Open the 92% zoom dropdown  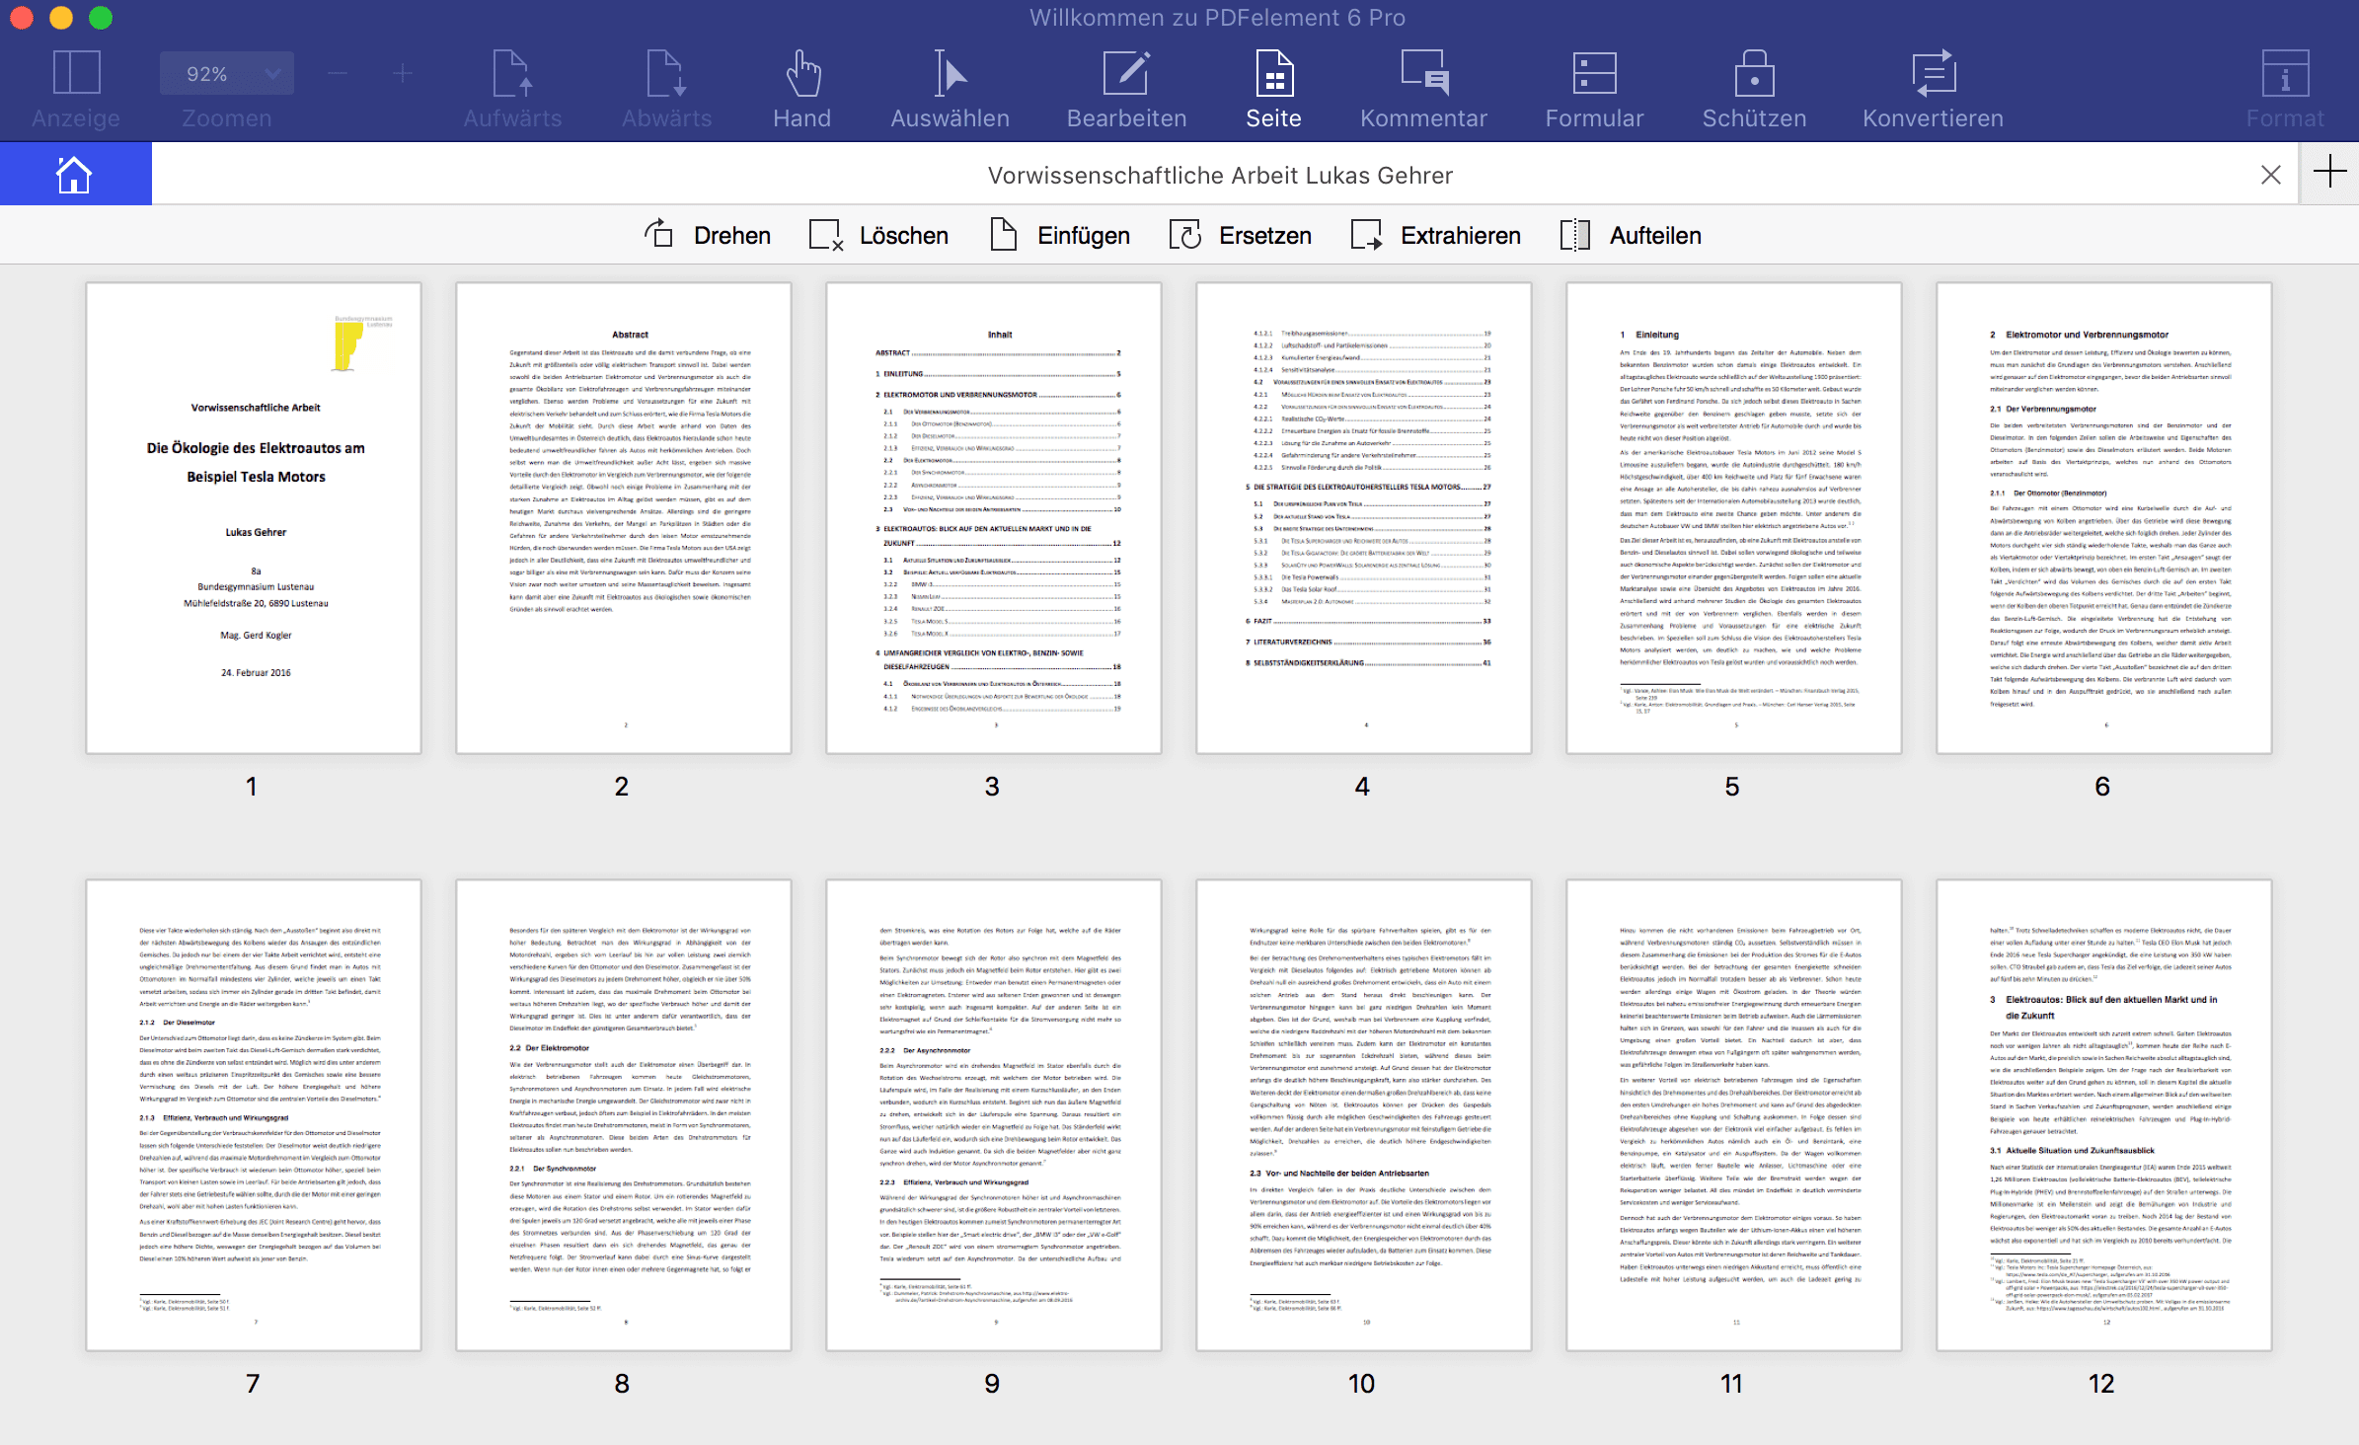tap(227, 74)
